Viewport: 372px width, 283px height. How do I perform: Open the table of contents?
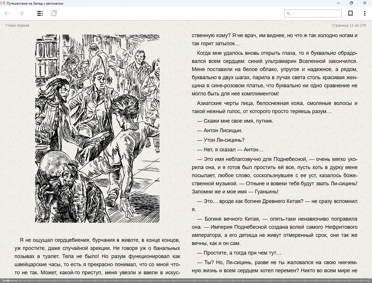tap(40, 13)
